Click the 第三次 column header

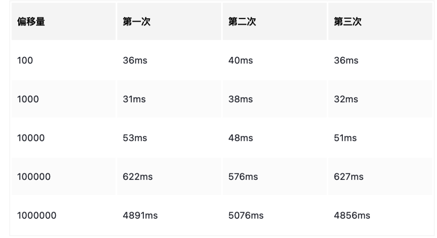point(380,21)
